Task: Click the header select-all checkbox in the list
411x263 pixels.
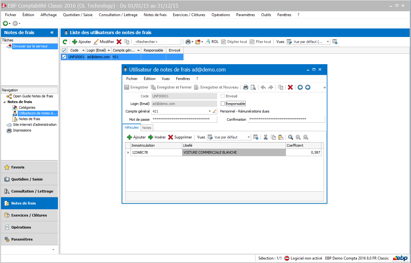Action: point(64,50)
